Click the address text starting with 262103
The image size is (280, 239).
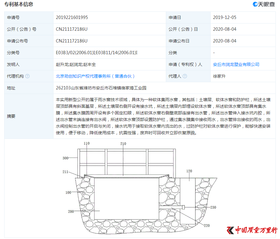pos(101,88)
